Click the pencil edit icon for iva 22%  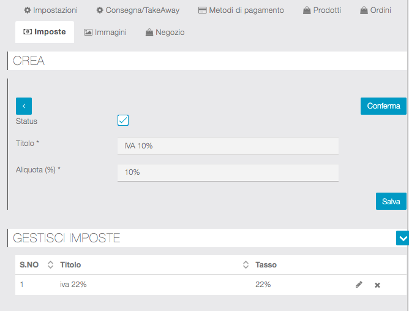click(x=359, y=285)
